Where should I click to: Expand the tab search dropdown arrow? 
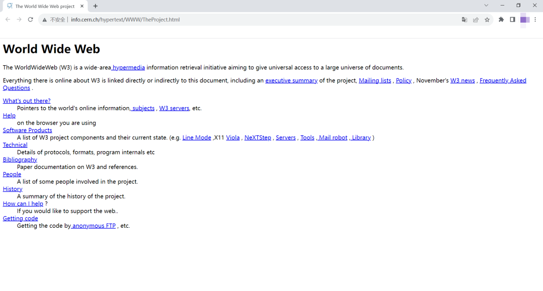pos(486,6)
